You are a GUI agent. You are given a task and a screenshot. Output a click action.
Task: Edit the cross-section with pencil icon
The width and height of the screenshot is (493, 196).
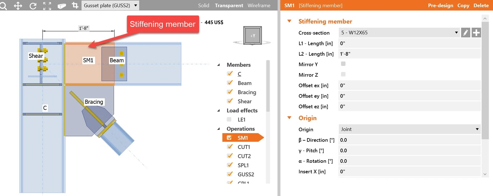466,33
